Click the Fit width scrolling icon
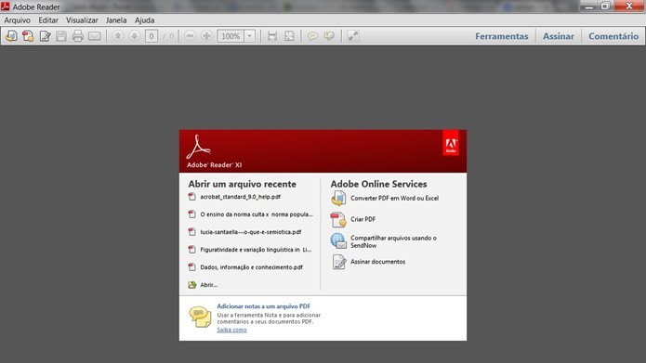 pyautogui.click(x=272, y=36)
